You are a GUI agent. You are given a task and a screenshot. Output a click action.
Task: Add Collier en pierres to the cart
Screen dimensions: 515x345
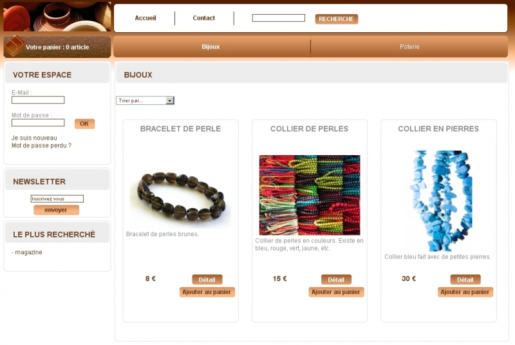465,292
